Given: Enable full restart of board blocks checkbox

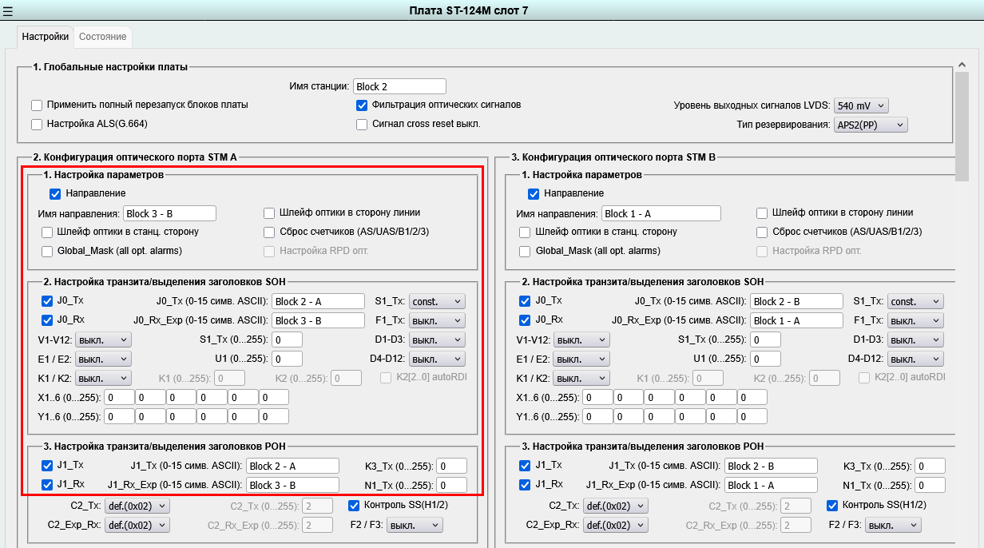Looking at the screenshot, I should [37, 105].
